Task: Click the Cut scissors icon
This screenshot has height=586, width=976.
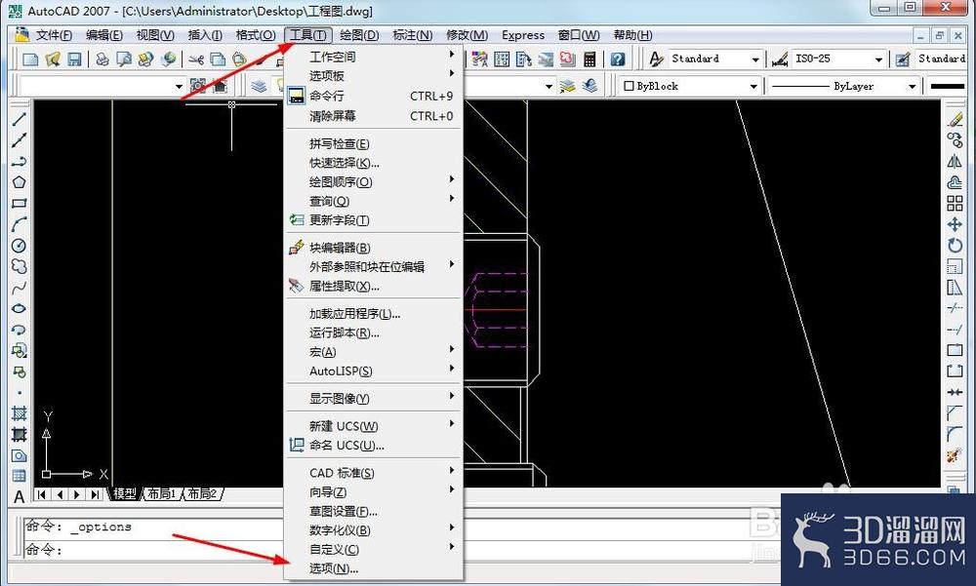Action: (196, 59)
